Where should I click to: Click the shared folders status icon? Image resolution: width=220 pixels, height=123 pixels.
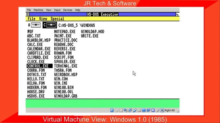click(x=139, y=110)
